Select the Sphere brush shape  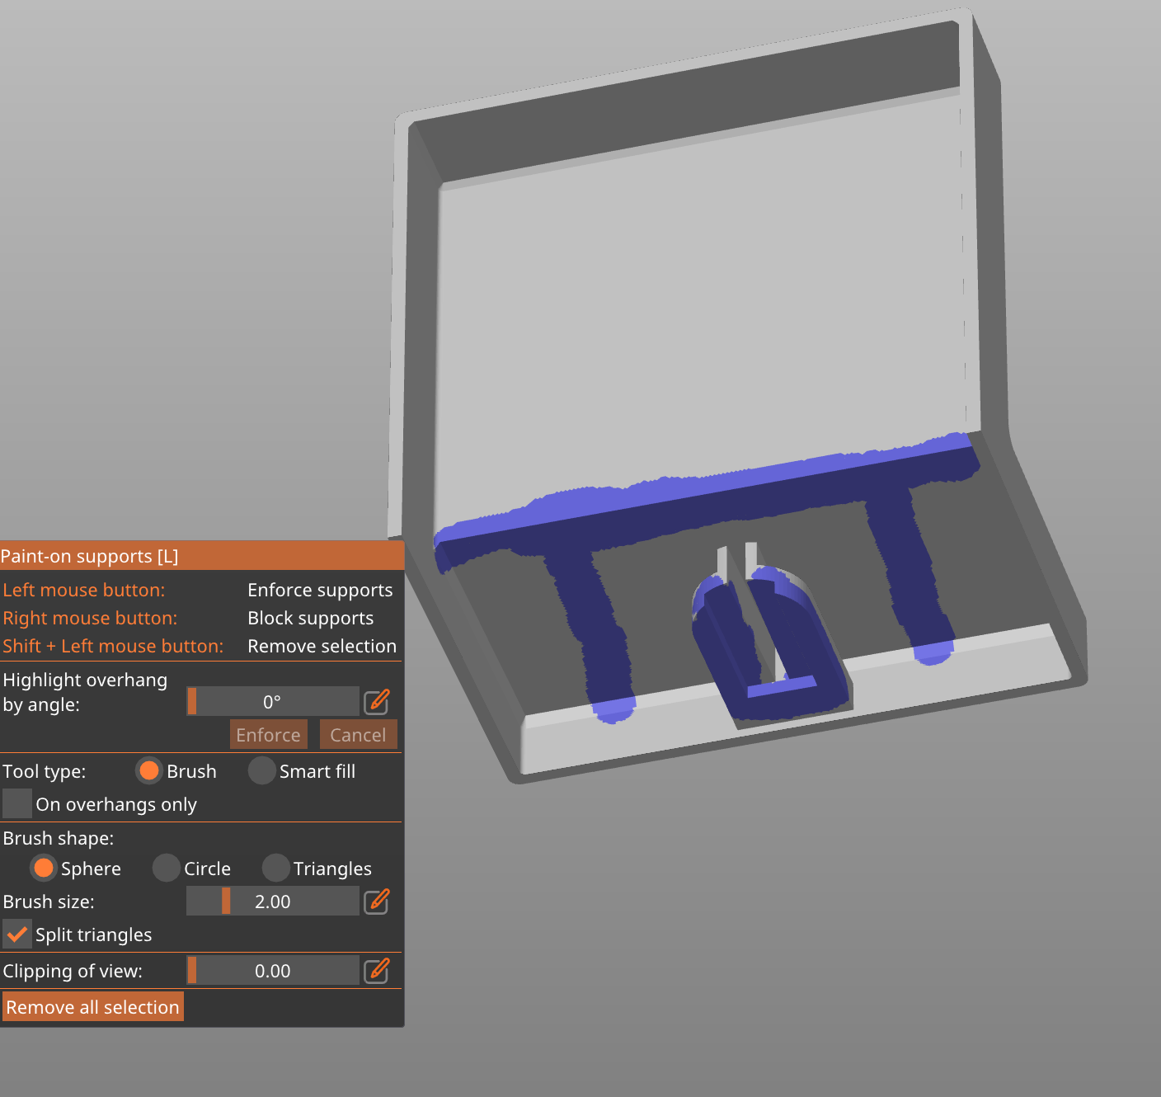45,868
